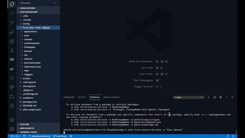Viewport: 245px width, 138px height.
Task: Create a new terminal with plus icon
Action: coord(209,97)
